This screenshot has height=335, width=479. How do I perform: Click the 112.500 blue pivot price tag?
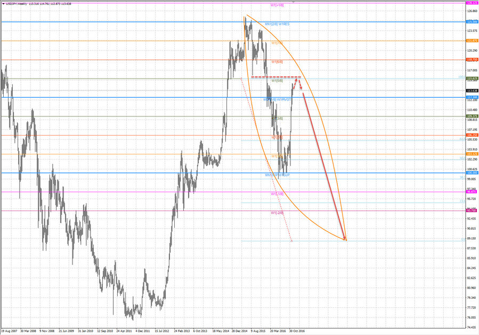click(x=472, y=97)
